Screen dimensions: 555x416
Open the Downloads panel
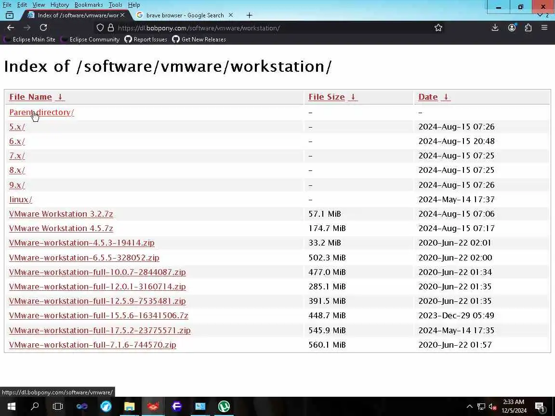pos(495,27)
